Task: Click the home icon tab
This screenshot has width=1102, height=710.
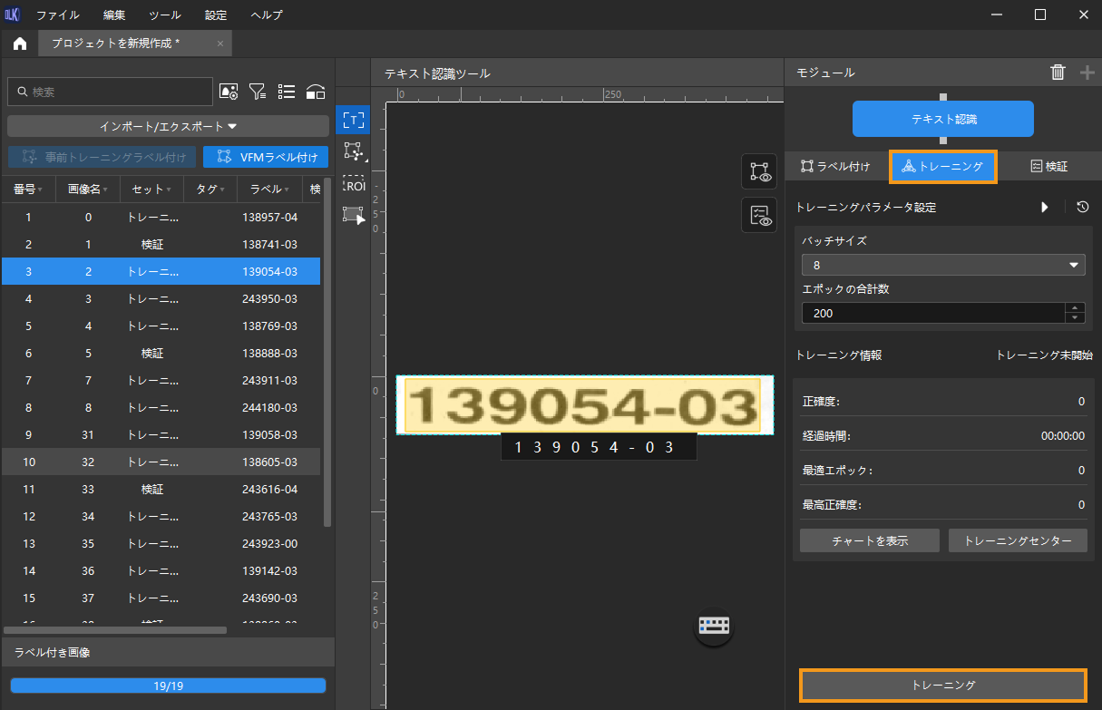Action: (20, 44)
